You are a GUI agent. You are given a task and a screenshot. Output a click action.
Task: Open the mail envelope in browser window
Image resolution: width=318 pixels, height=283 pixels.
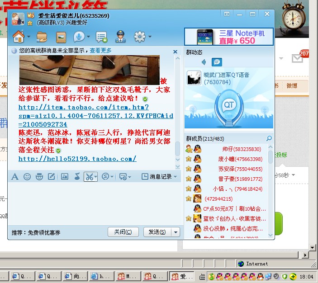point(297,59)
